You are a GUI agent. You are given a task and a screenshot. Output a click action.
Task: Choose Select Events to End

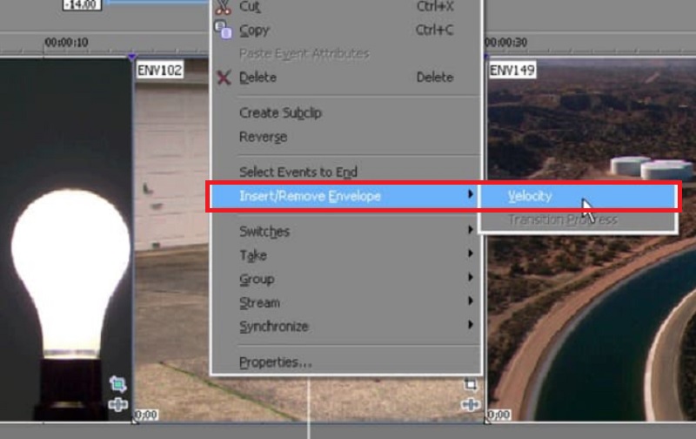pos(346,172)
